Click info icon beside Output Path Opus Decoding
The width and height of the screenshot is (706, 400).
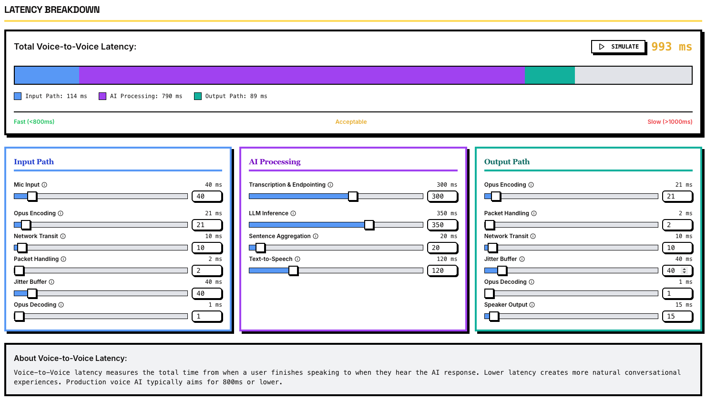[x=532, y=282]
